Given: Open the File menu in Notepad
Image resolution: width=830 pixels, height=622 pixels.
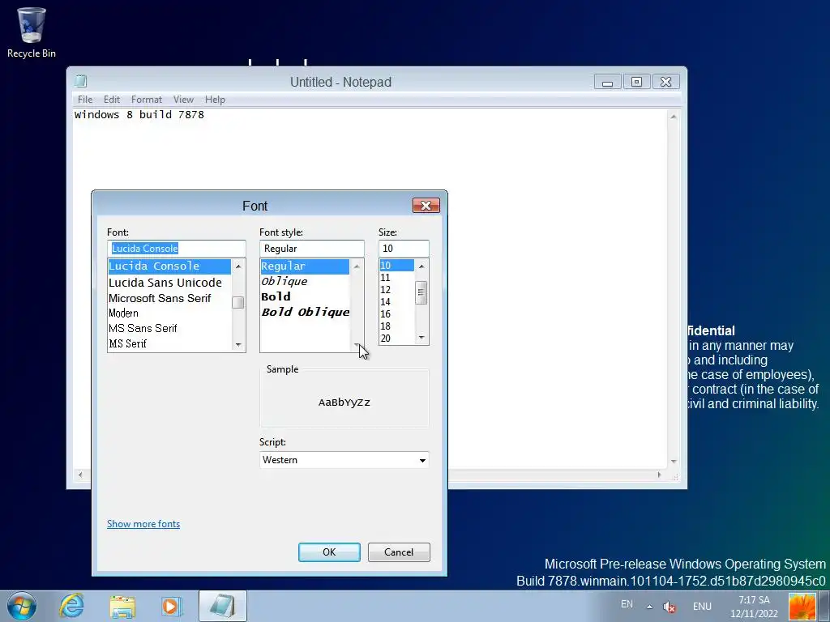Looking at the screenshot, I should pyautogui.click(x=84, y=100).
